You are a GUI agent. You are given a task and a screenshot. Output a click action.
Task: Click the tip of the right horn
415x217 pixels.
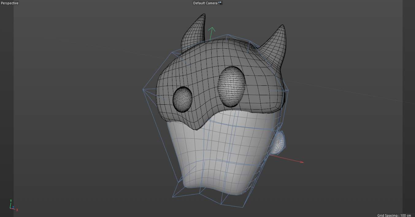pyautogui.click(x=283, y=26)
